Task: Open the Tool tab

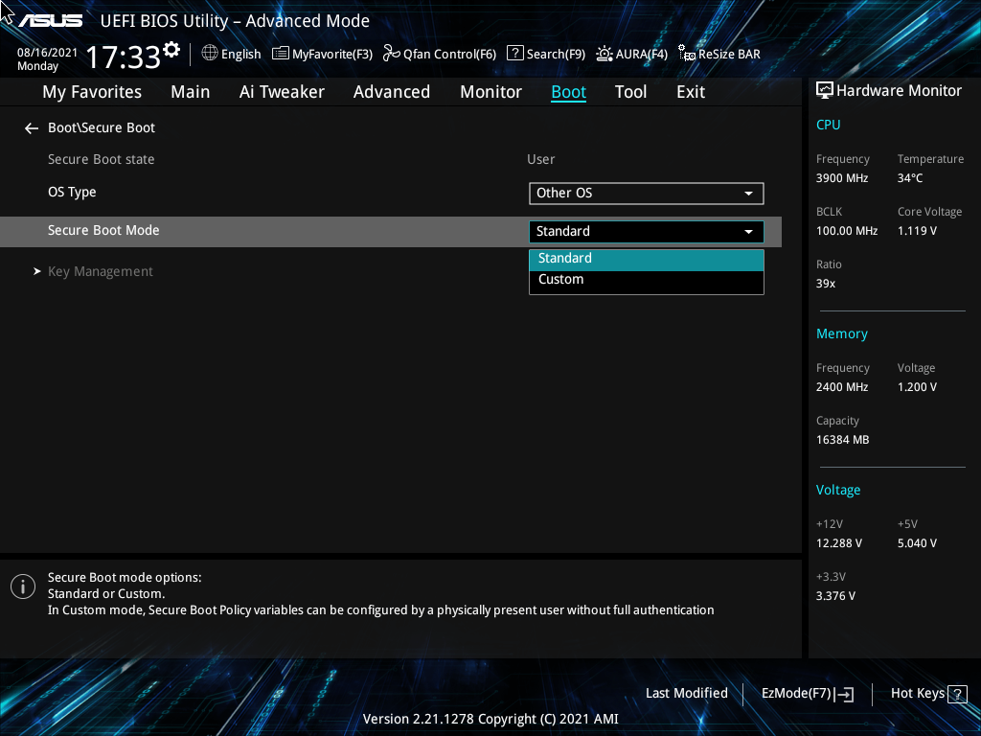Action: 630,92
